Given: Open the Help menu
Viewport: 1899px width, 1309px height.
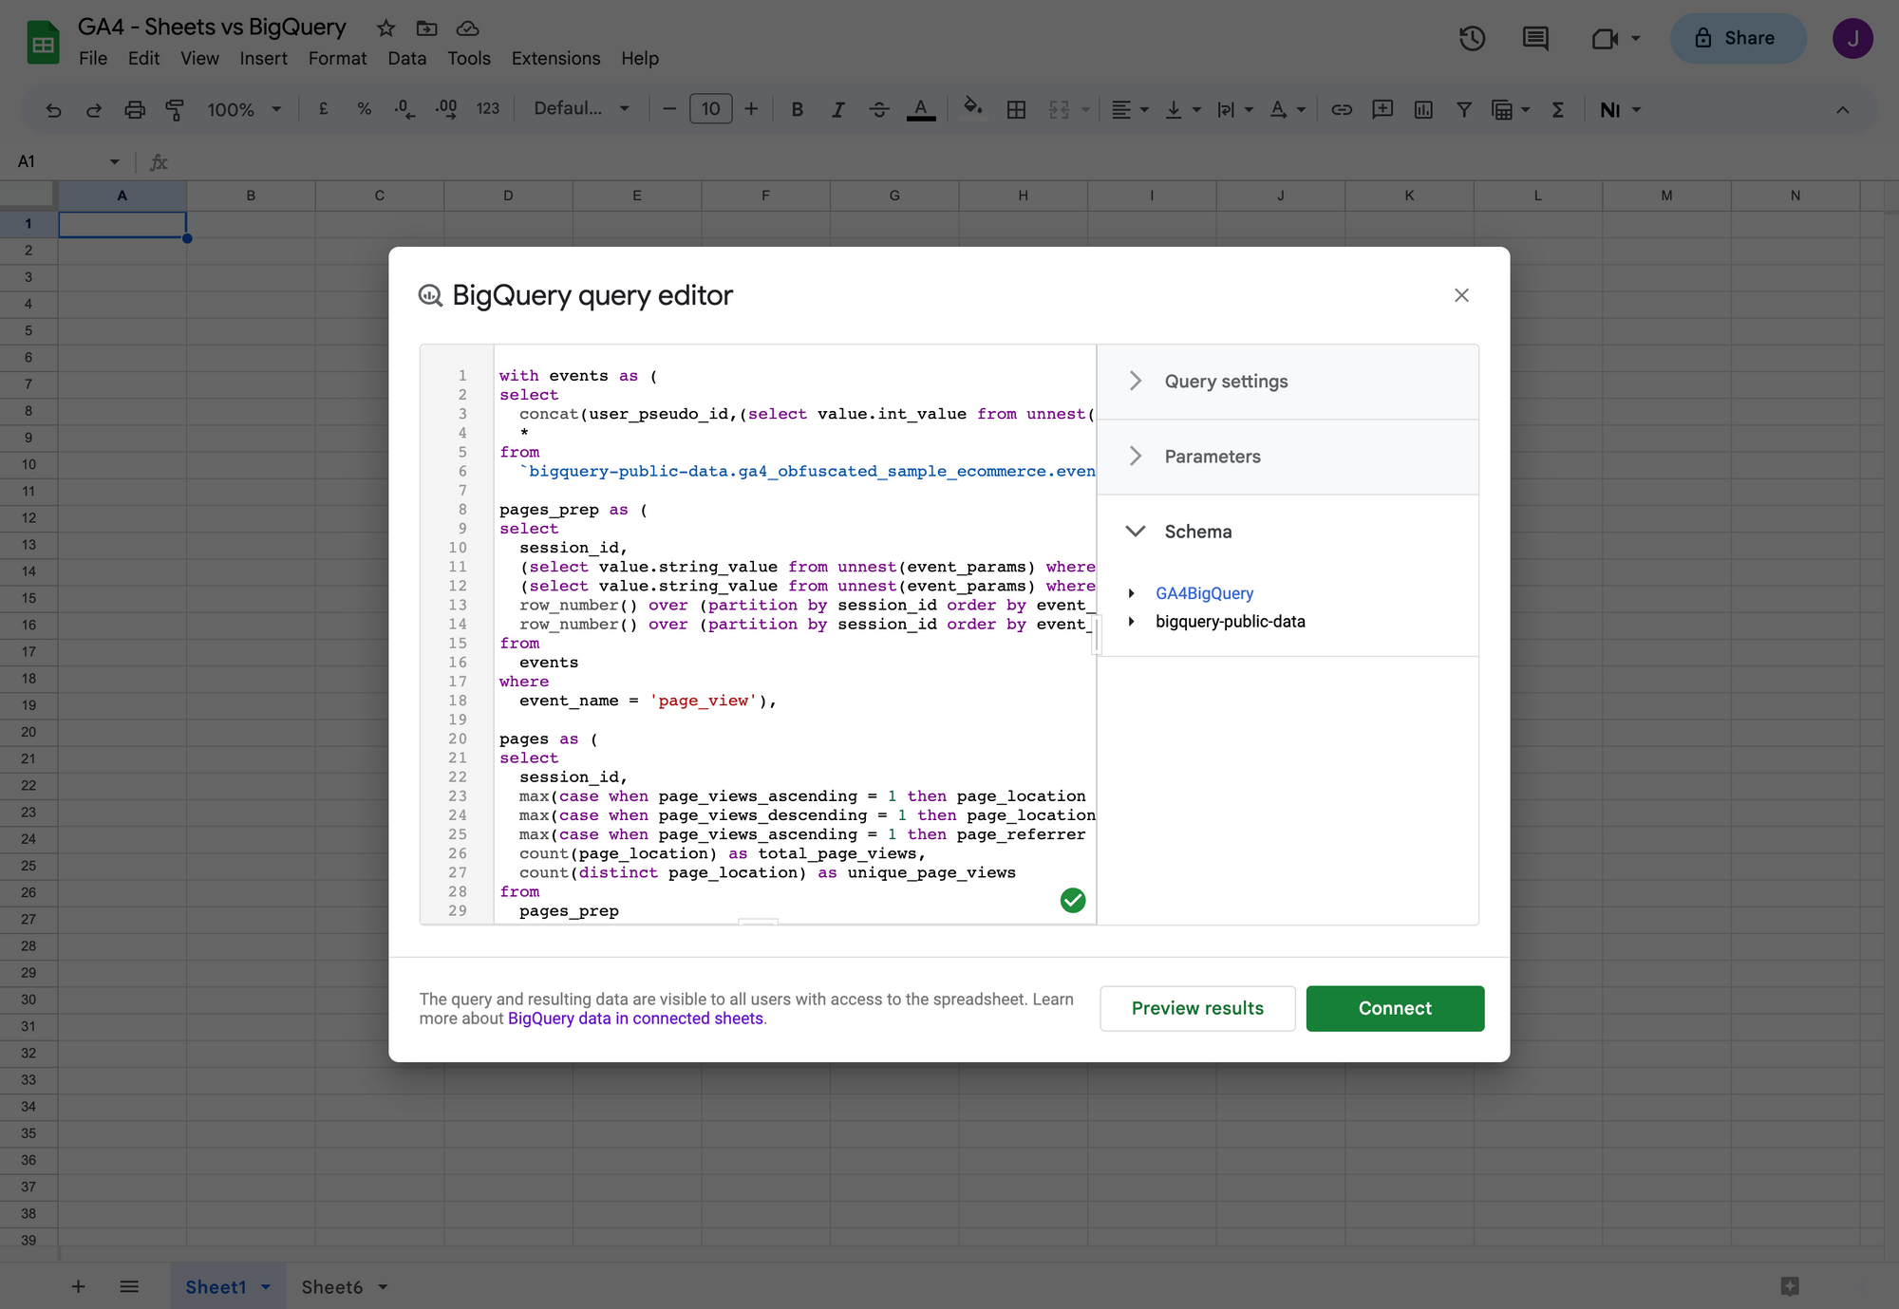Looking at the screenshot, I should (x=640, y=59).
